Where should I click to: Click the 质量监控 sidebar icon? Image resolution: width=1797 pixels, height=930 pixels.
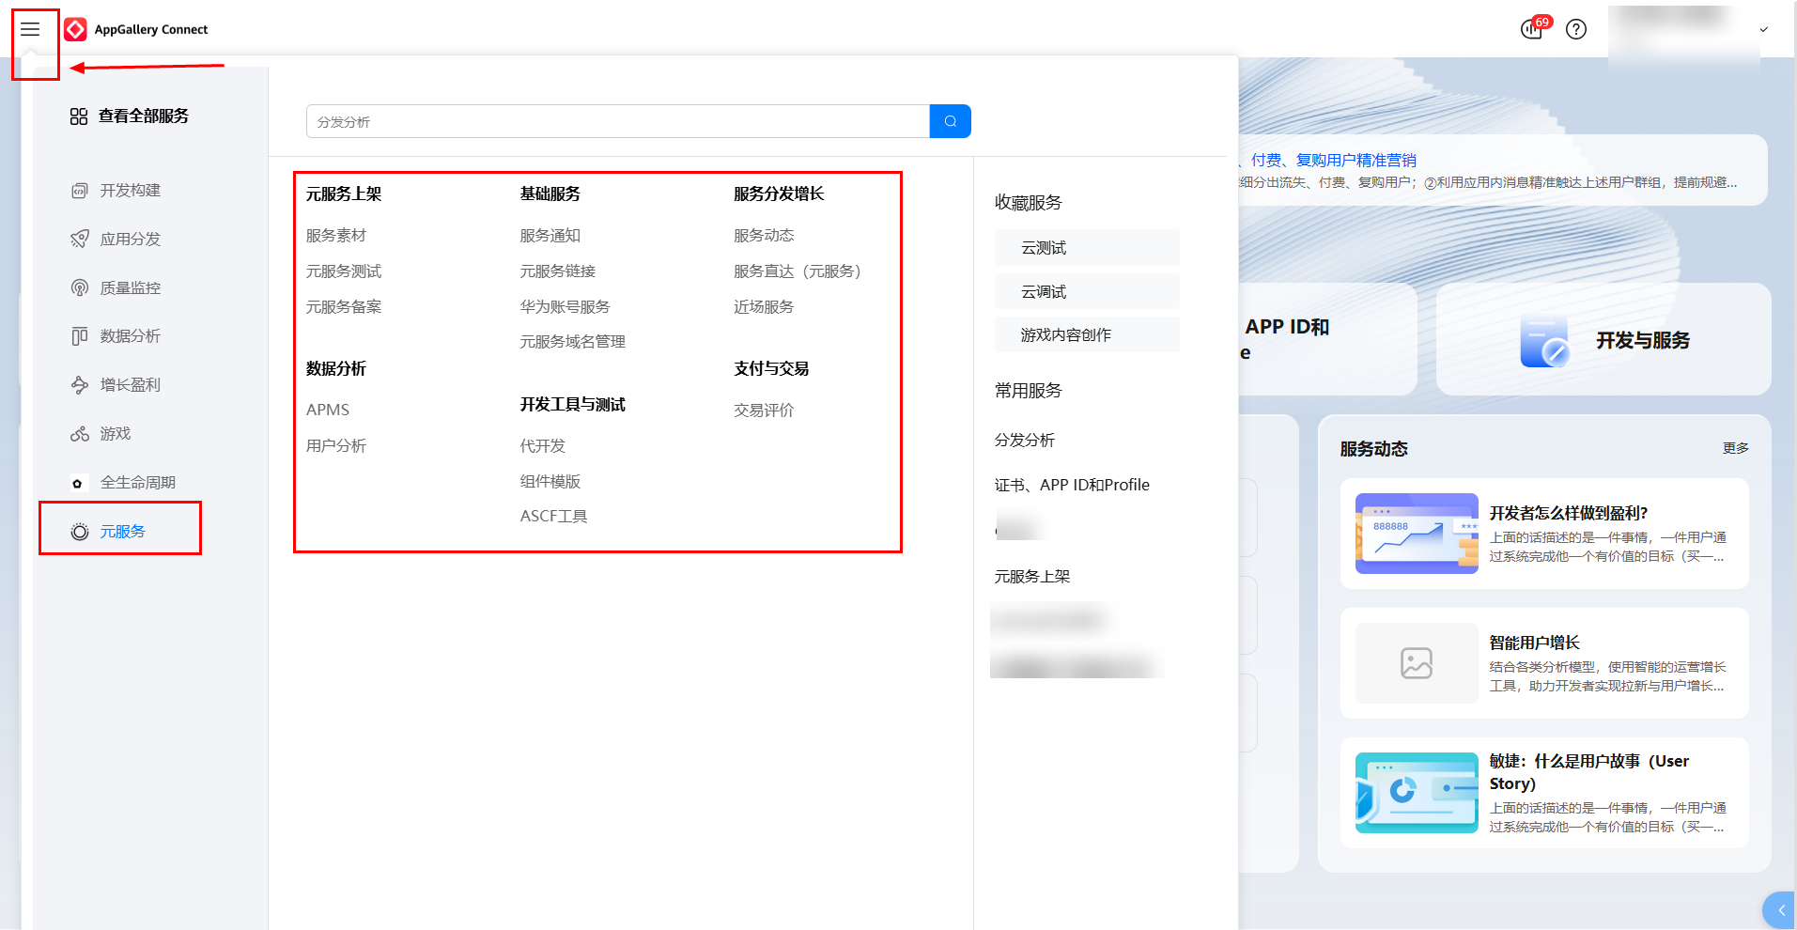click(80, 288)
